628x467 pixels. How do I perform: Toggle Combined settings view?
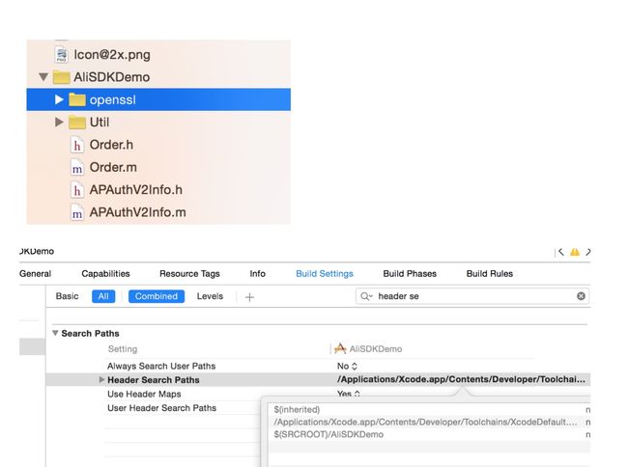pos(157,296)
